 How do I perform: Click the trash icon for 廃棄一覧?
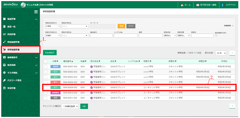coord(4,27)
